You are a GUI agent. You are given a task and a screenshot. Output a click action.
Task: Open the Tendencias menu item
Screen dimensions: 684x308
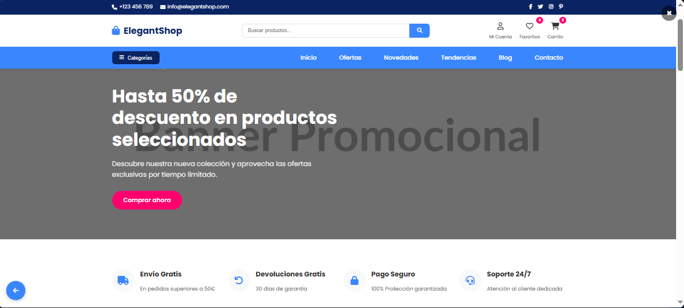pos(458,57)
